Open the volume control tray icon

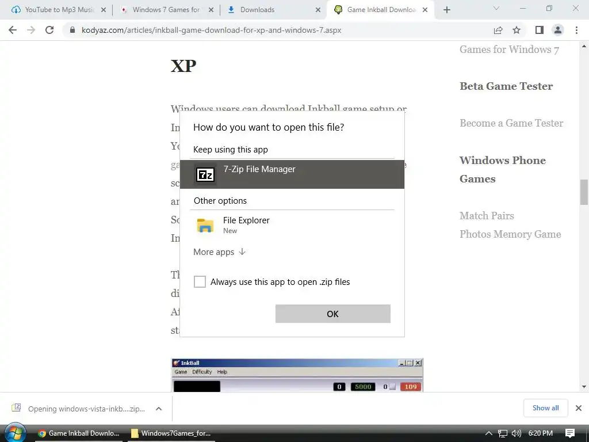point(516,433)
